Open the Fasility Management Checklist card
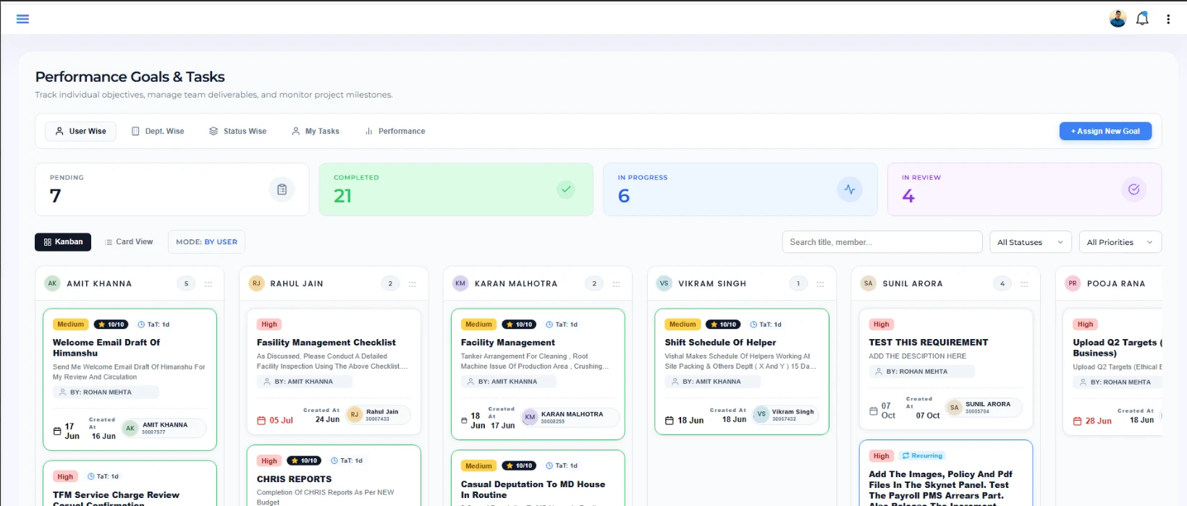 334,372
